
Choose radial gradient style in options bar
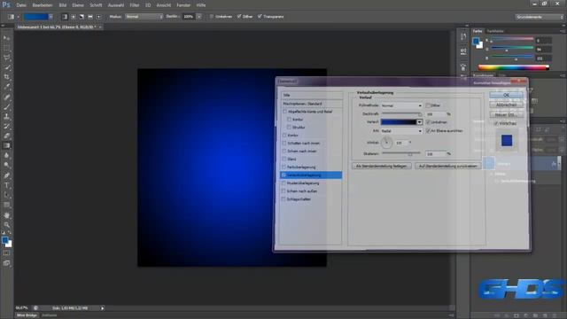pos(74,17)
